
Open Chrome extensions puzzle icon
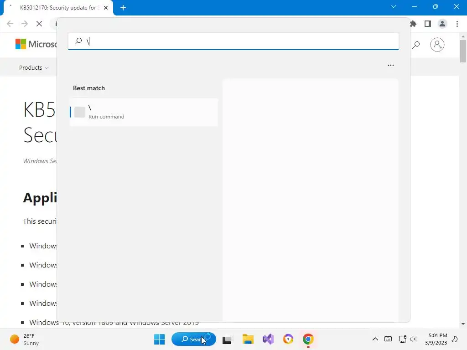pyautogui.click(x=413, y=24)
